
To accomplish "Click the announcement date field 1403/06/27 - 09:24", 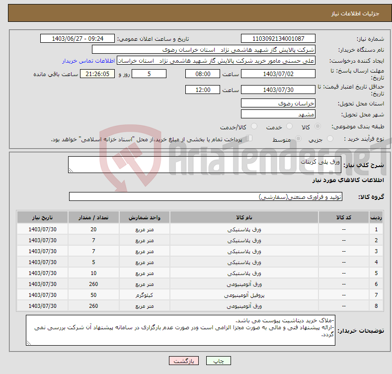I will (77, 39).
